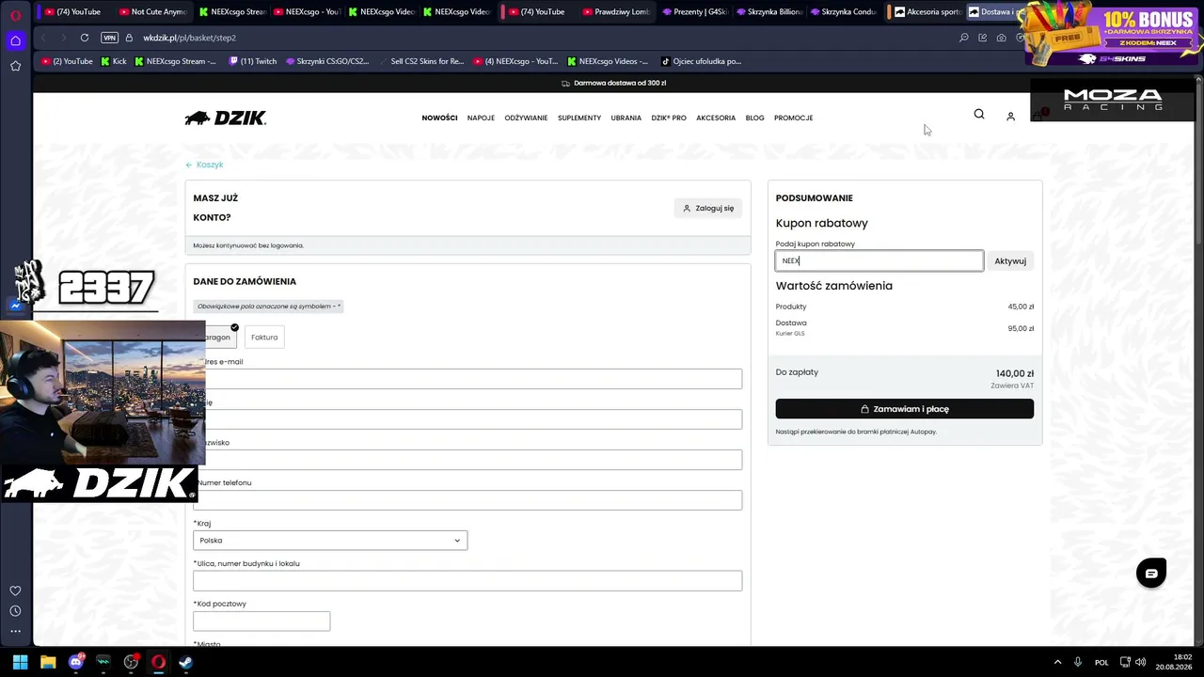Image resolution: width=1204 pixels, height=677 pixels.
Task: Open the SUPLEMENTY menu item
Action: (x=579, y=118)
